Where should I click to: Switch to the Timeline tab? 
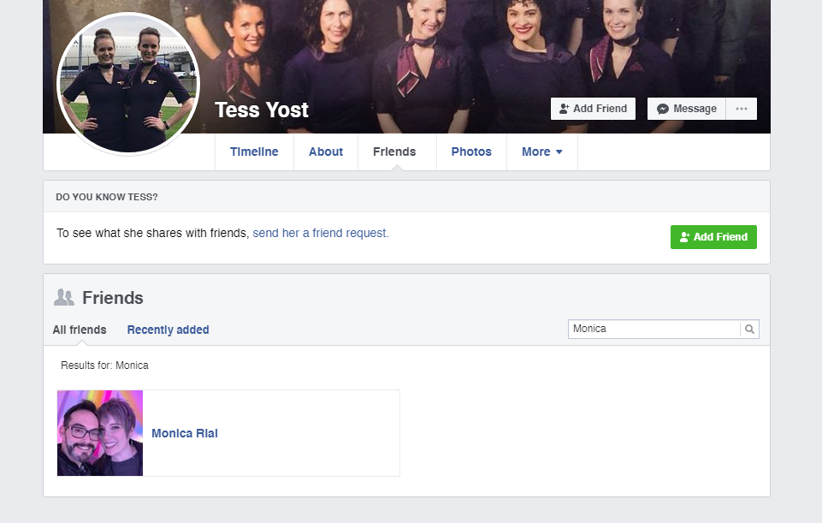click(254, 152)
